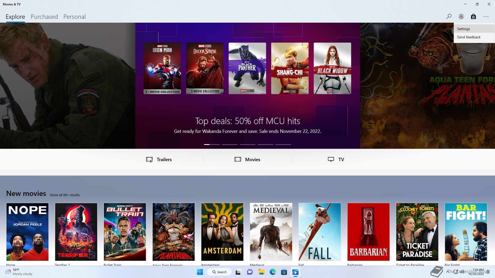Click the Black Widow cover in banner
This screenshot has height=278, width=495.
(x=332, y=68)
